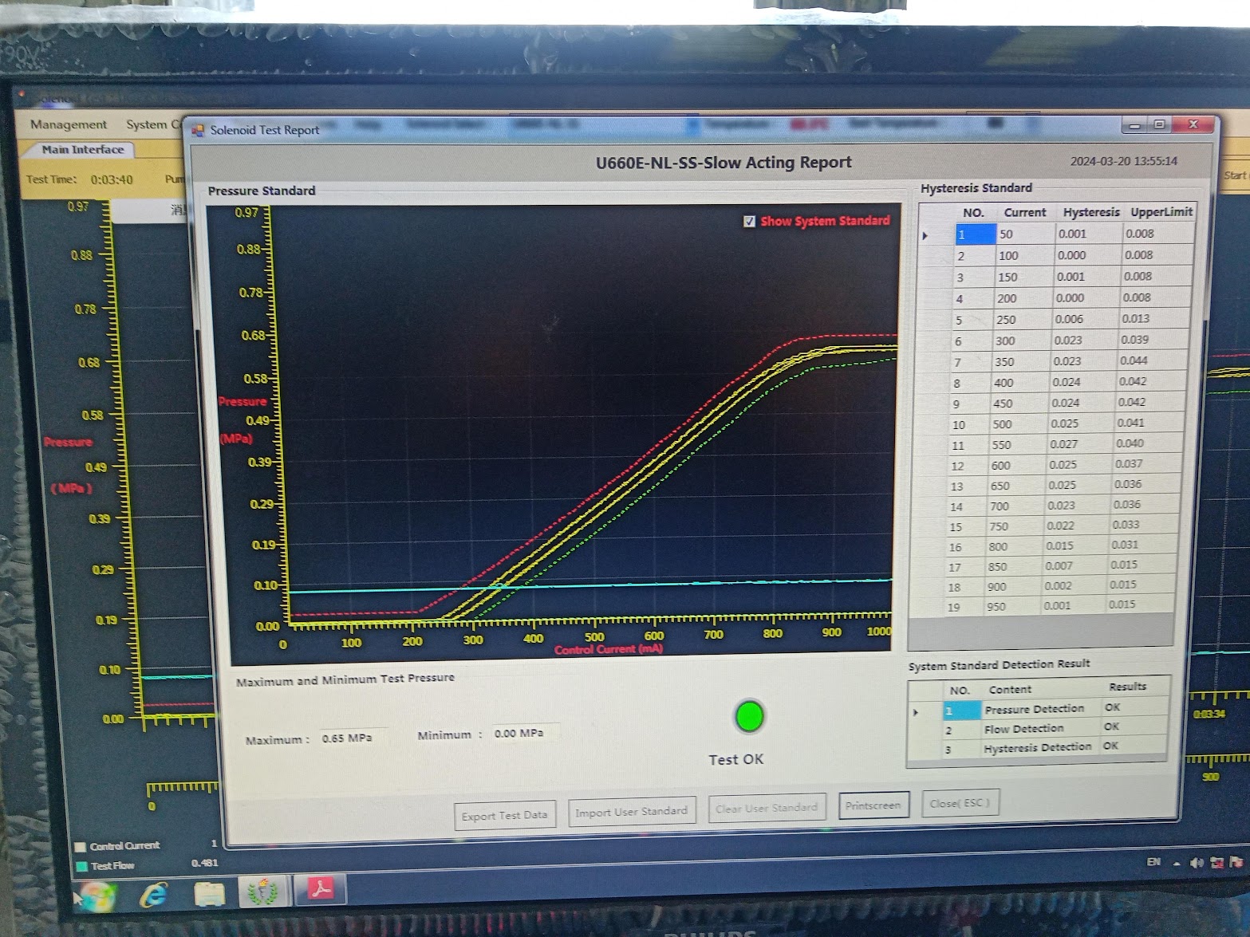Click the Import User Standard button

631,812
